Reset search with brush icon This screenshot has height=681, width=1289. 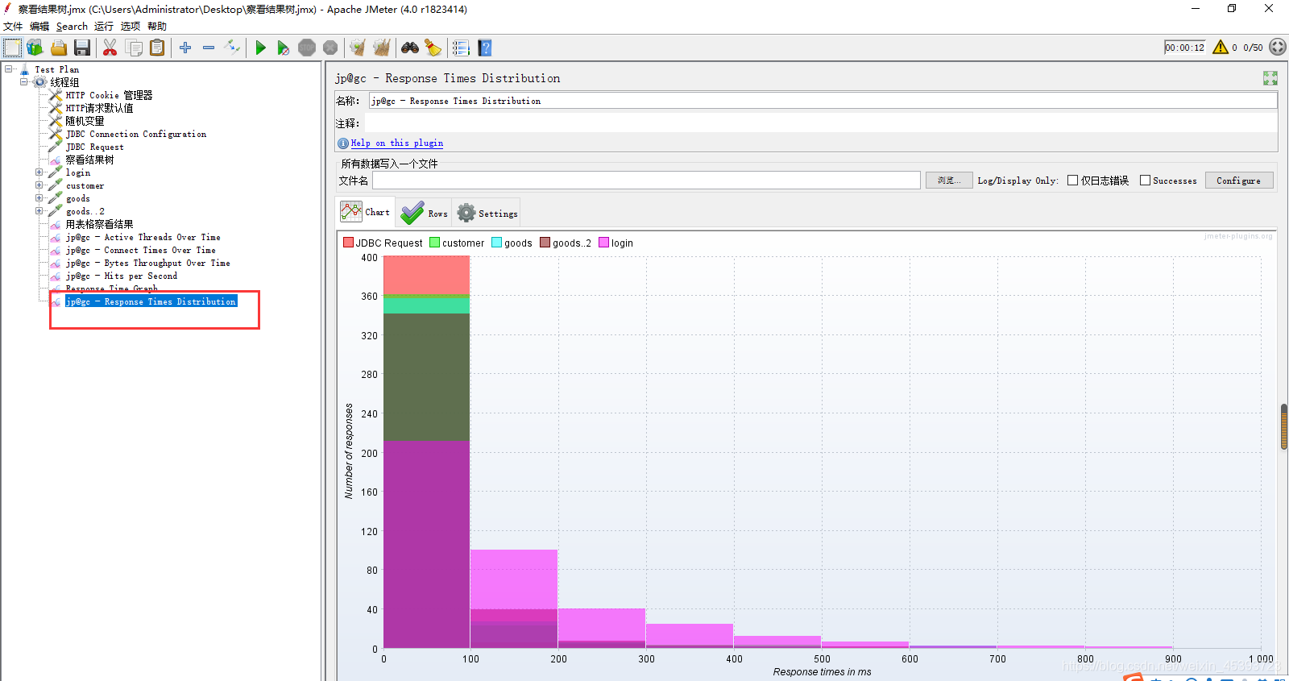433,48
